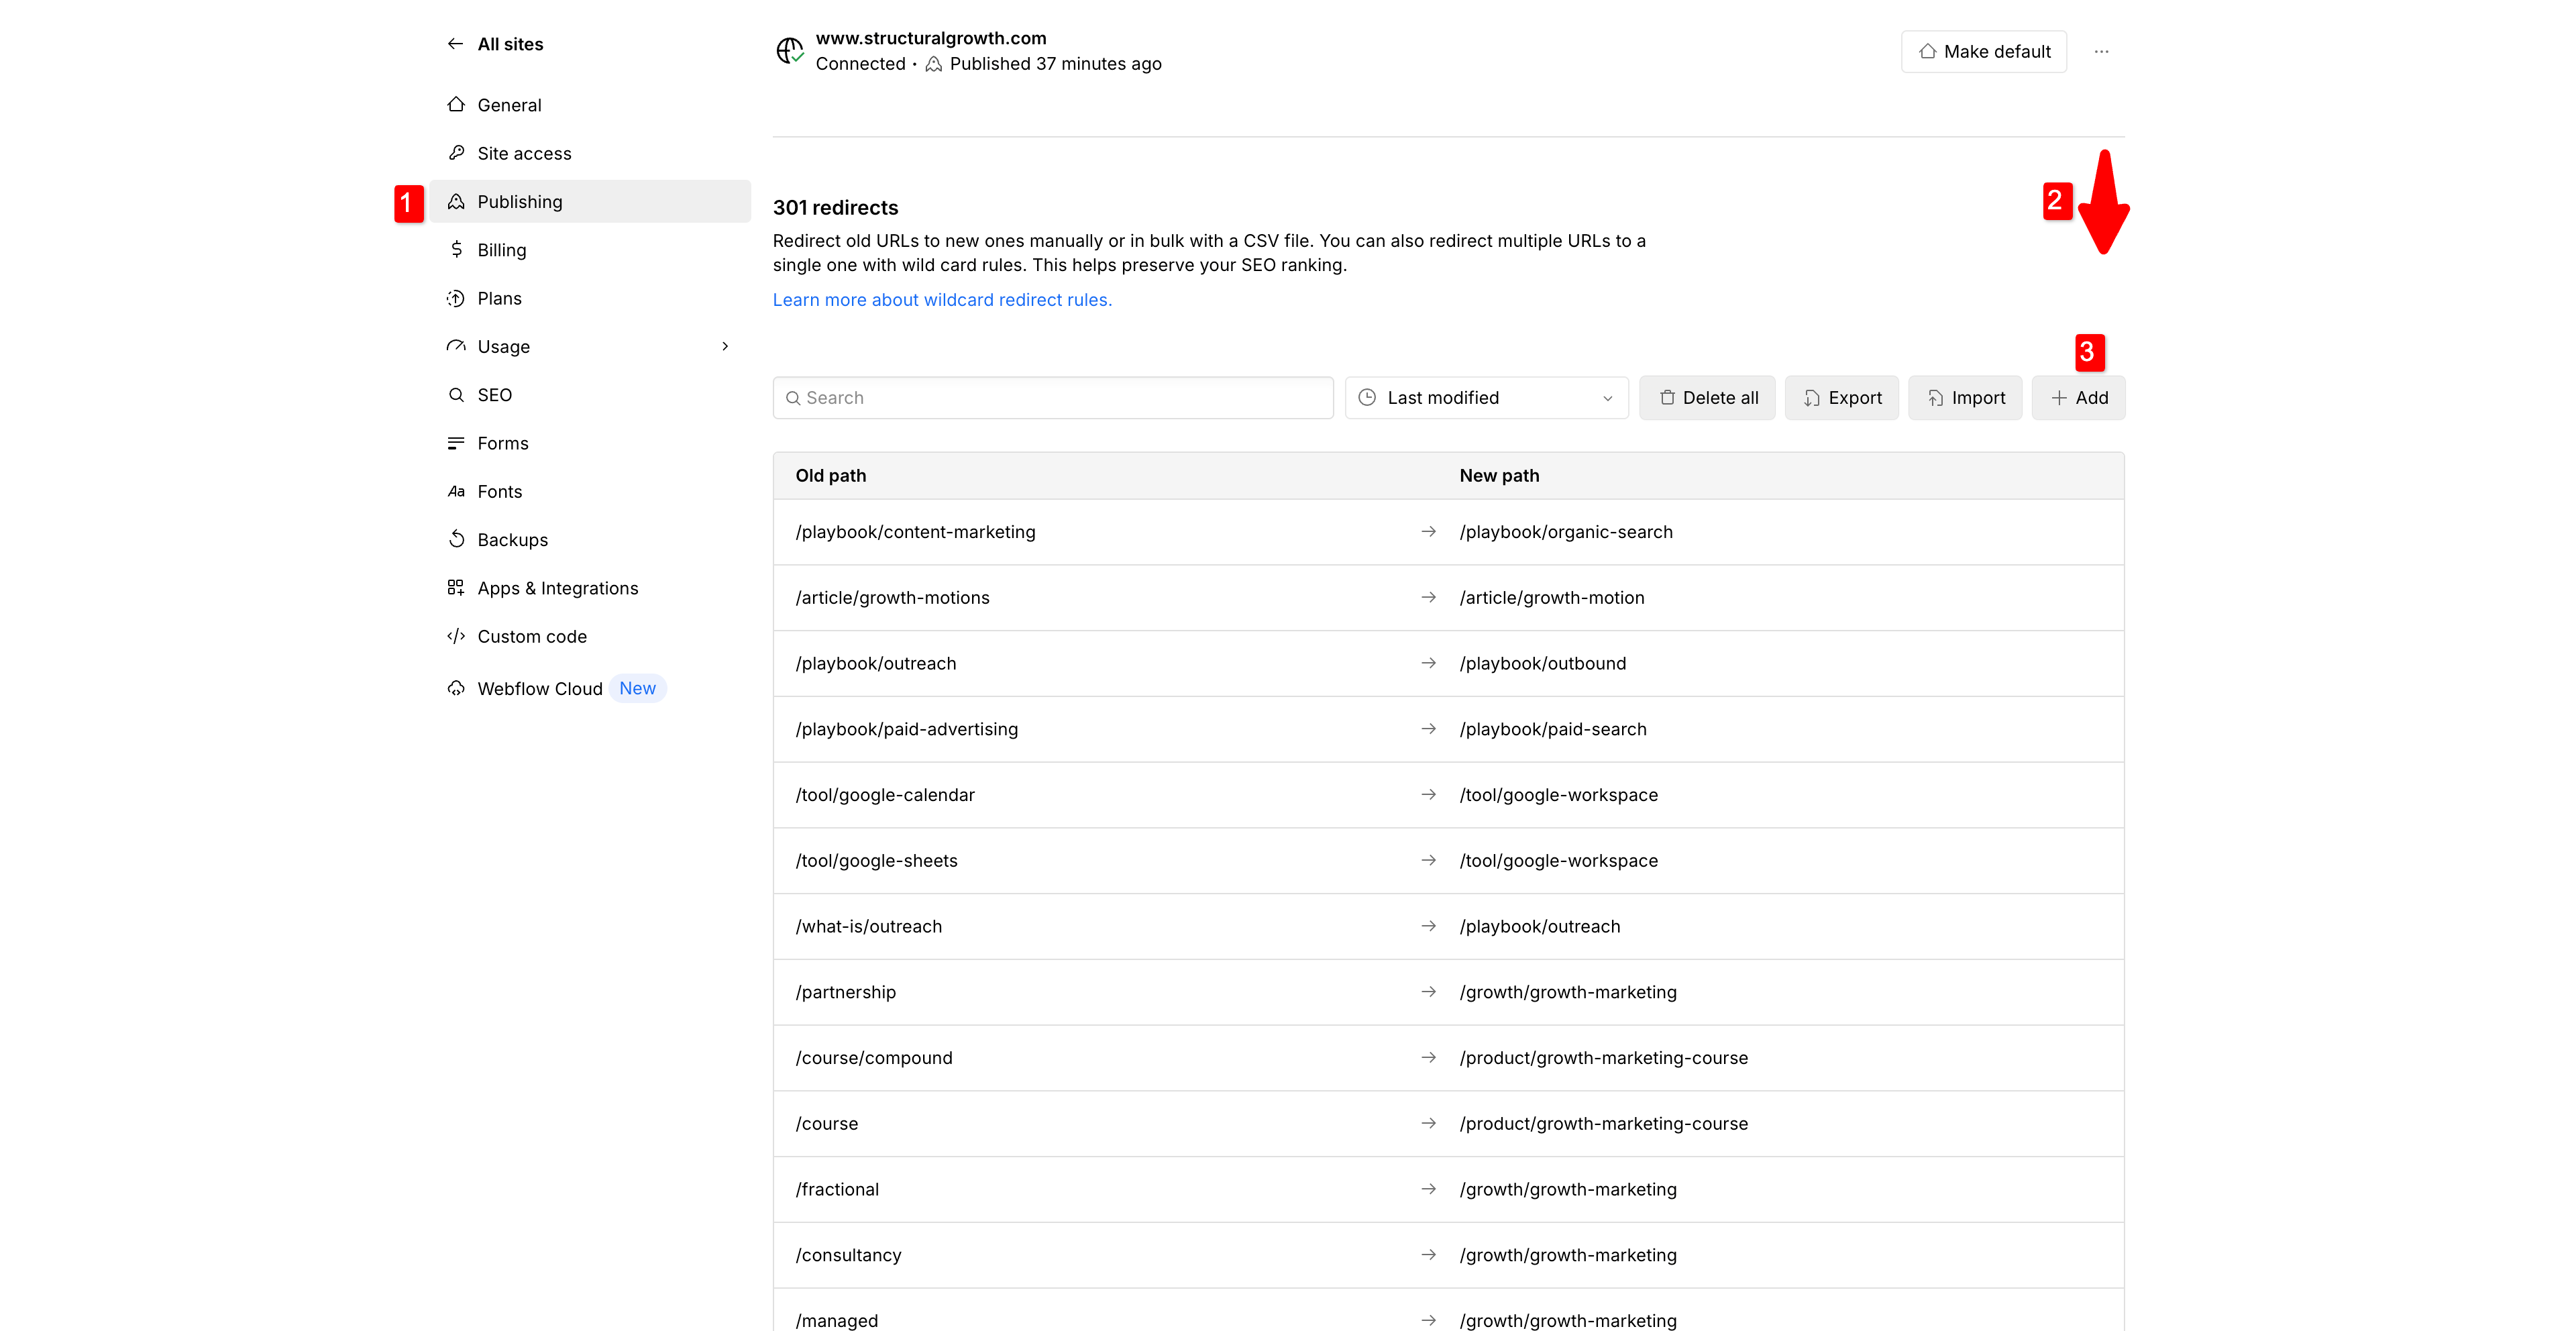Click the Apps & Integrations grid icon

click(x=456, y=588)
